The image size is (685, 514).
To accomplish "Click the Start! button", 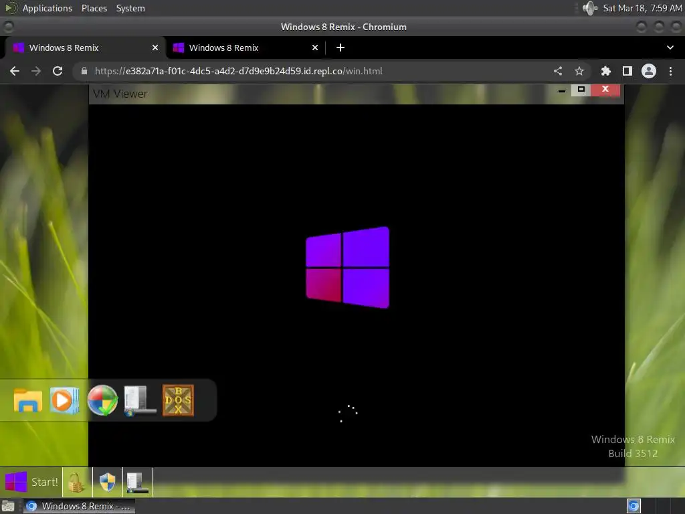I will point(31,482).
